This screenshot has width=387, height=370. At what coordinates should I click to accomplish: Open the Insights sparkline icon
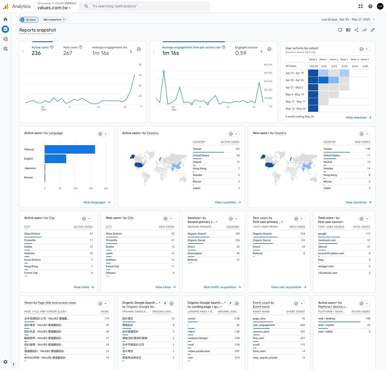[365, 30]
